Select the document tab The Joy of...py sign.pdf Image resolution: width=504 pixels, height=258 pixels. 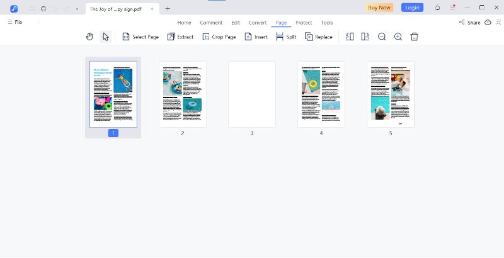[x=116, y=9]
